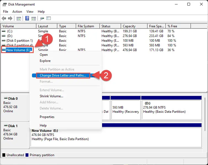Click the Disk 1 disk icon

[x=6, y=125]
